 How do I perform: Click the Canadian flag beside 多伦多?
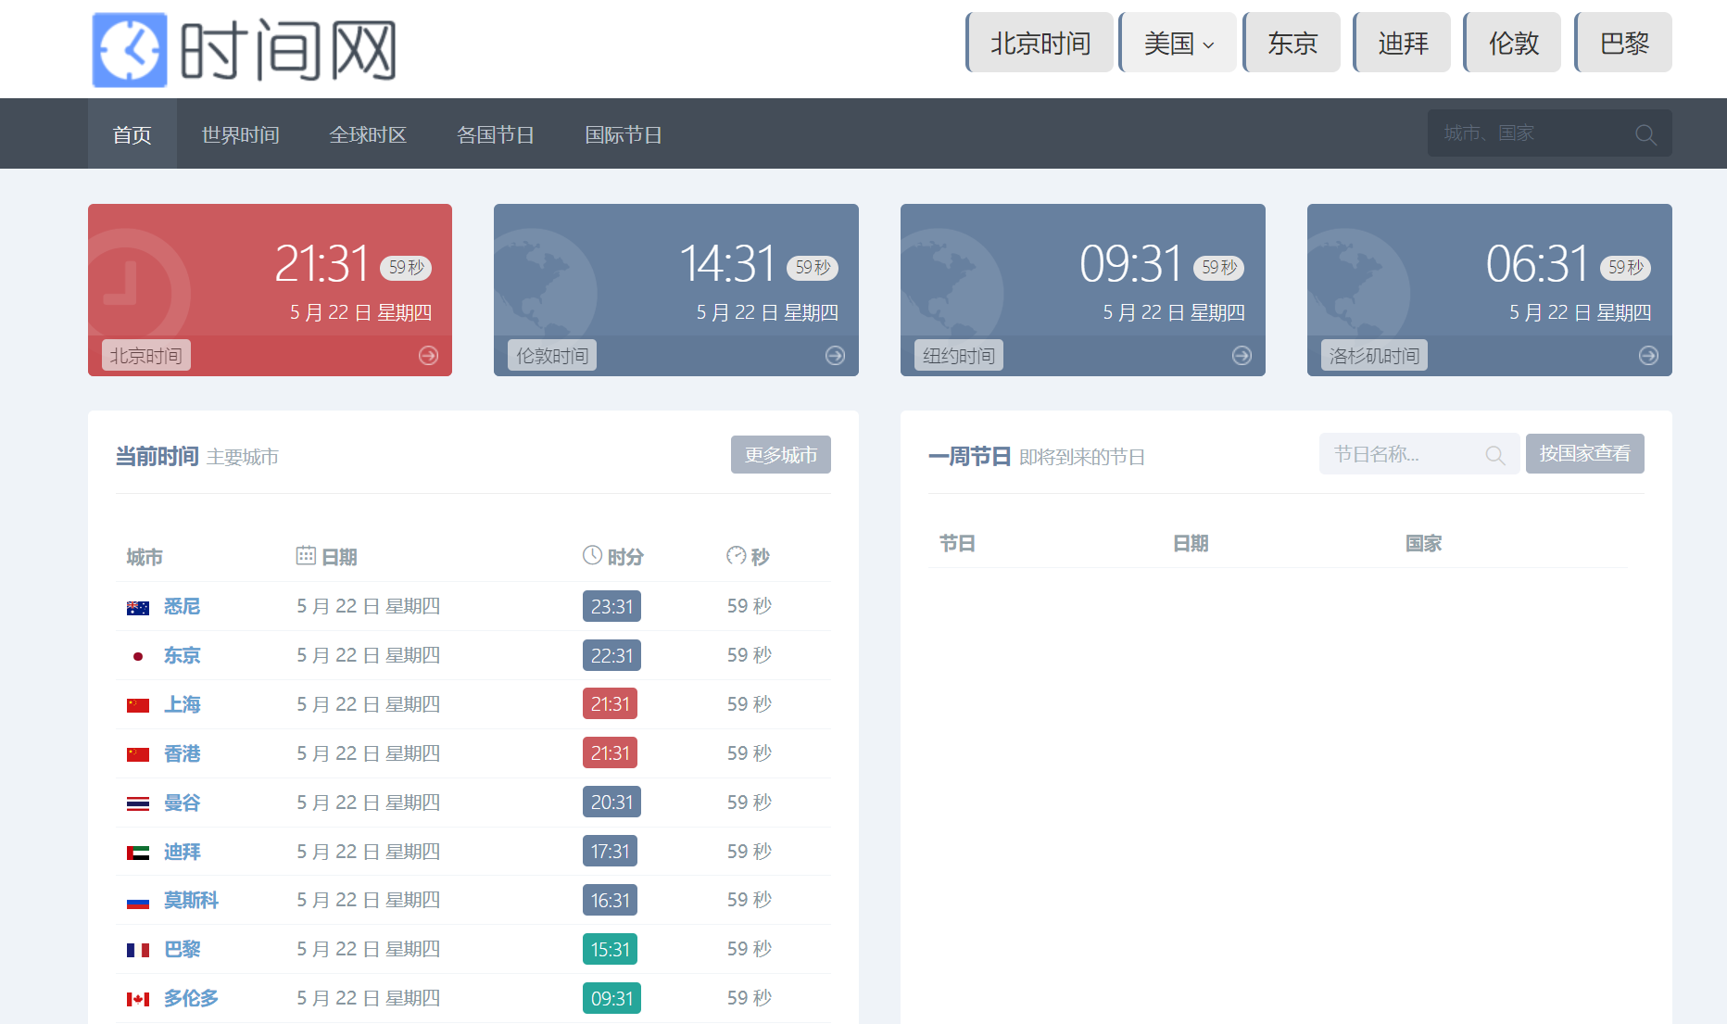(x=138, y=999)
